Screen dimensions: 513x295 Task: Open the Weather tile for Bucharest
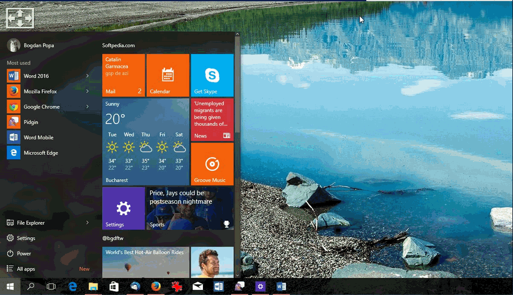[x=146, y=142]
